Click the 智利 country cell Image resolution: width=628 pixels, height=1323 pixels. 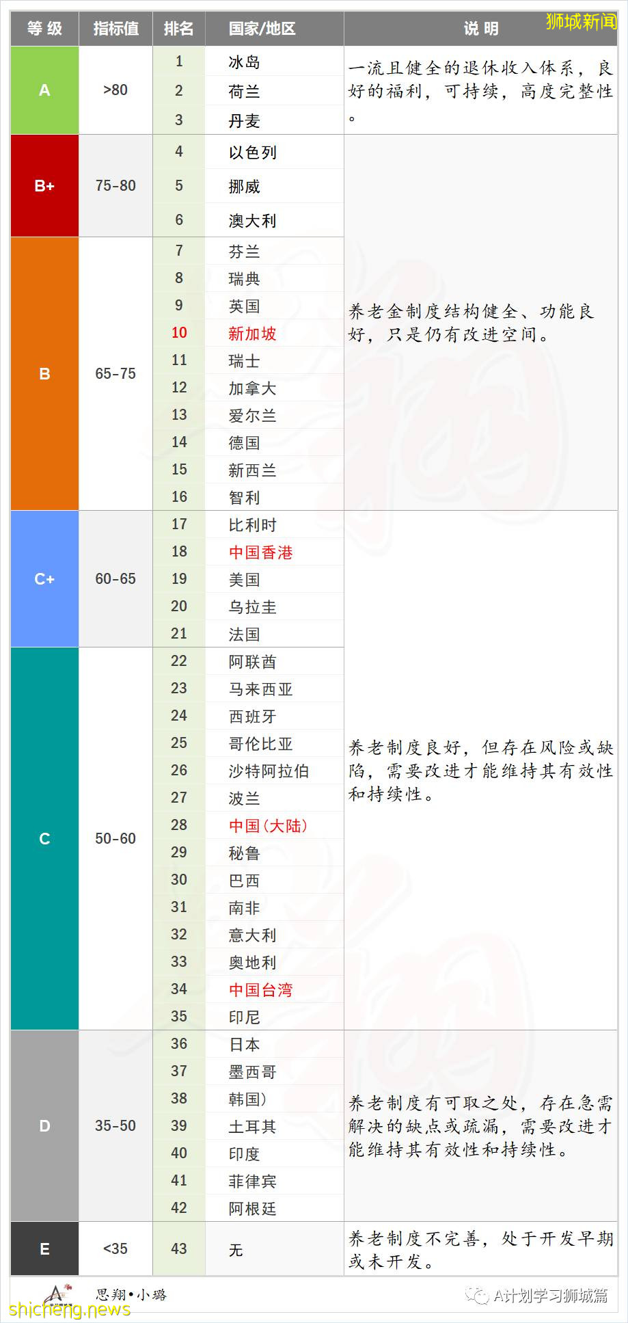coord(274,497)
